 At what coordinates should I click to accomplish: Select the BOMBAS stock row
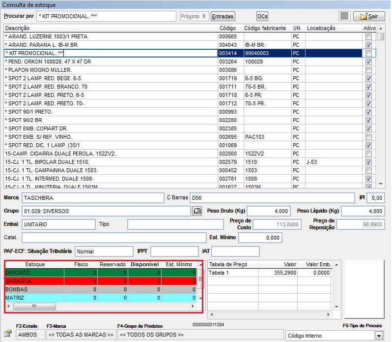[x=101, y=289]
